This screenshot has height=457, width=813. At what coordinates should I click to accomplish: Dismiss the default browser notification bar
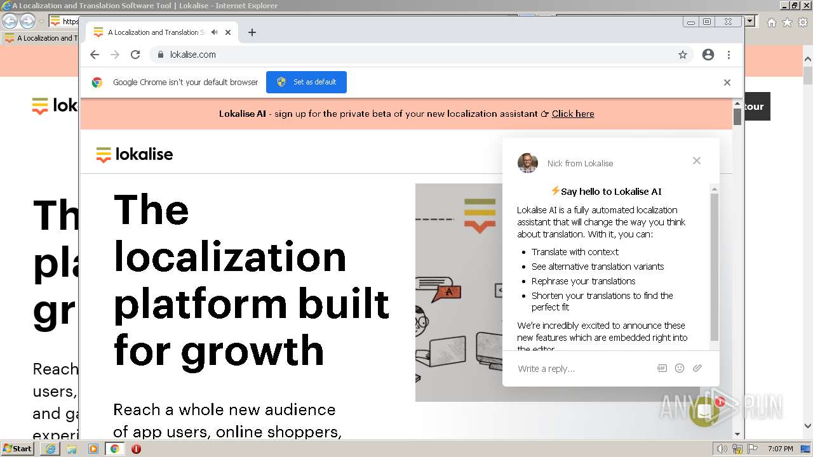727,83
